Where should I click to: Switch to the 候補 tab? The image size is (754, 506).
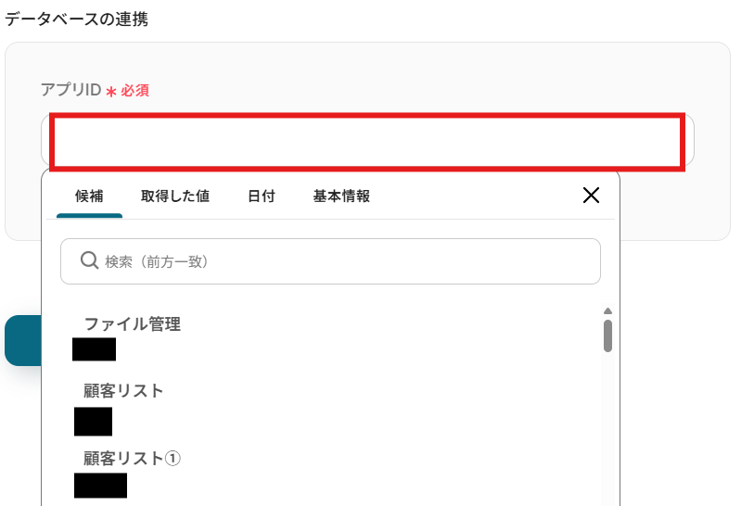pyautogui.click(x=89, y=196)
